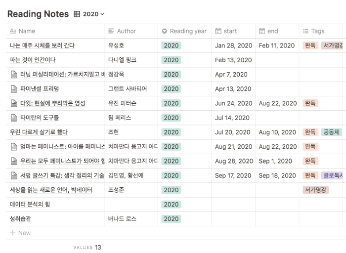Open the start column header menu
The image size is (346, 253).
pyautogui.click(x=233, y=31)
